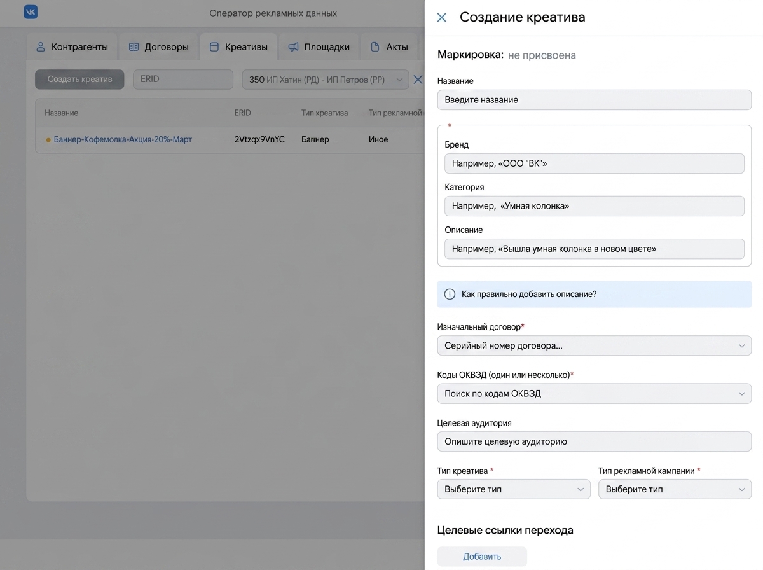Click the Креативы tab icon
The height and width of the screenshot is (570, 763).
click(x=214, y=47)
